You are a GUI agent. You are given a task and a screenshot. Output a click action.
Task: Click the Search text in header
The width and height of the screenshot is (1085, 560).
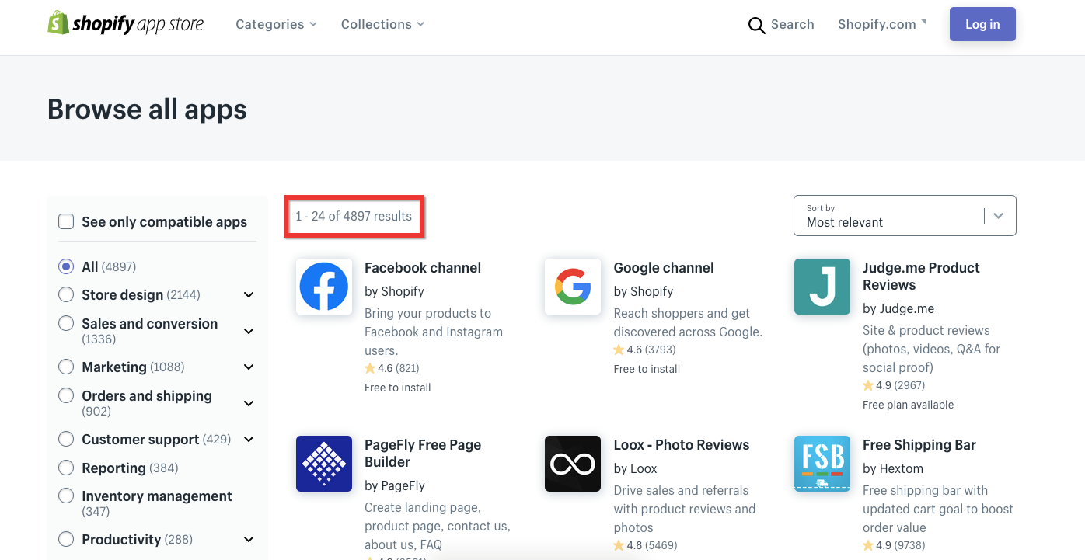point(793,24)
